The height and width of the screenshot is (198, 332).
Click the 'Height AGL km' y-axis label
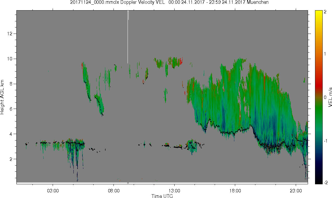[x=2, y=97]
